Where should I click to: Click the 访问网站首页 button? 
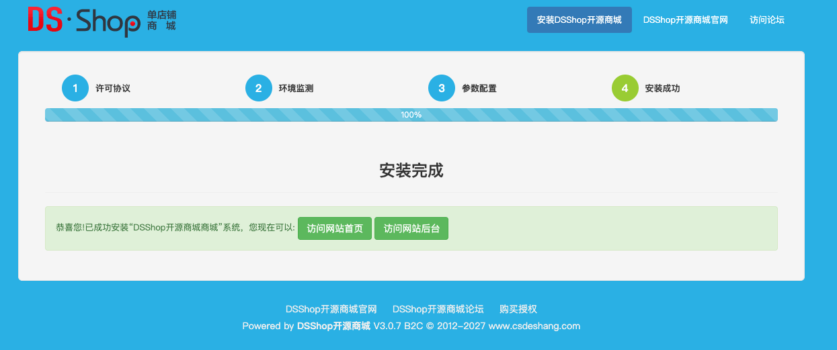(335, 228)
